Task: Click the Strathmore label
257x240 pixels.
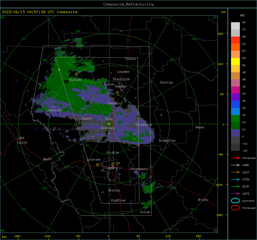Action: click(x=139, y=169)
